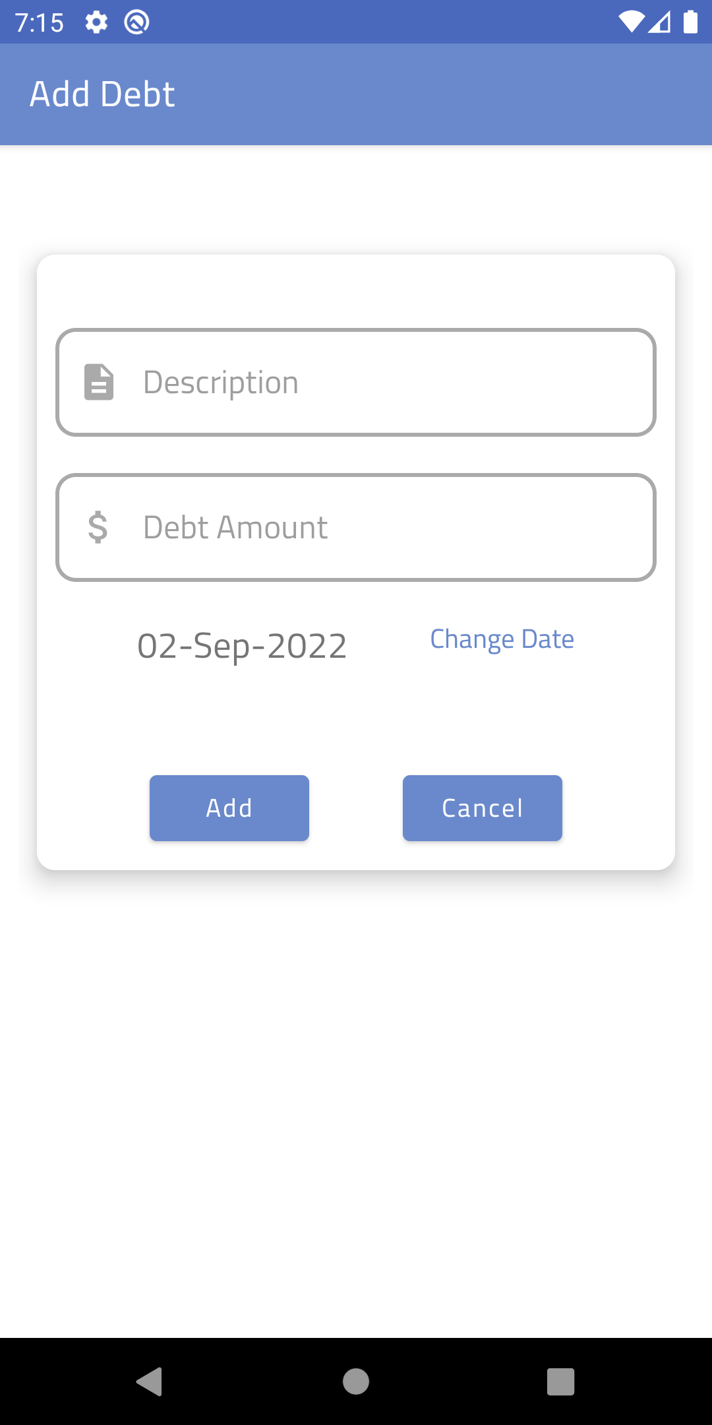Open the Change Date picker link
This screenshot has height=1425, width=712.
coord(502,639)
